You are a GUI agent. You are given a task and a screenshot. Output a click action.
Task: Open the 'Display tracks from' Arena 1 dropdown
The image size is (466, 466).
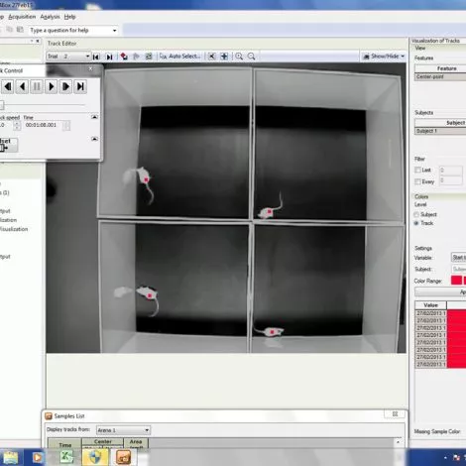tap(124, 430)
